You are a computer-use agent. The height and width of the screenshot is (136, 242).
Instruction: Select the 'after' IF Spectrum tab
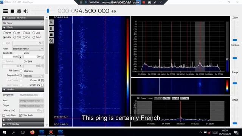click(166, 98)
